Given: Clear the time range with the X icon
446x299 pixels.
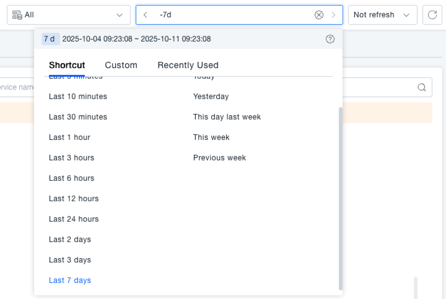Looking at the screenshot, I should click(x=318, y=15).
